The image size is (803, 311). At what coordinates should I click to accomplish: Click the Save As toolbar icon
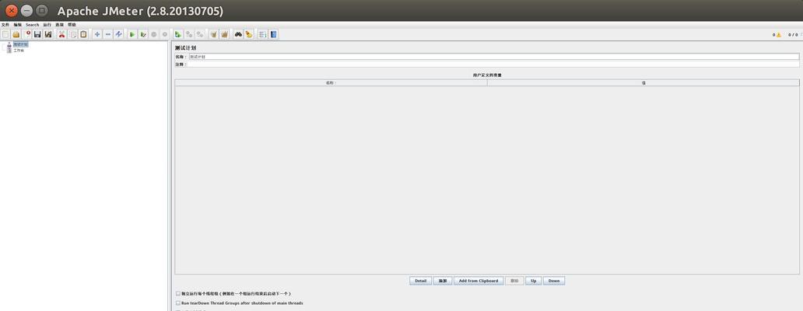48,34
